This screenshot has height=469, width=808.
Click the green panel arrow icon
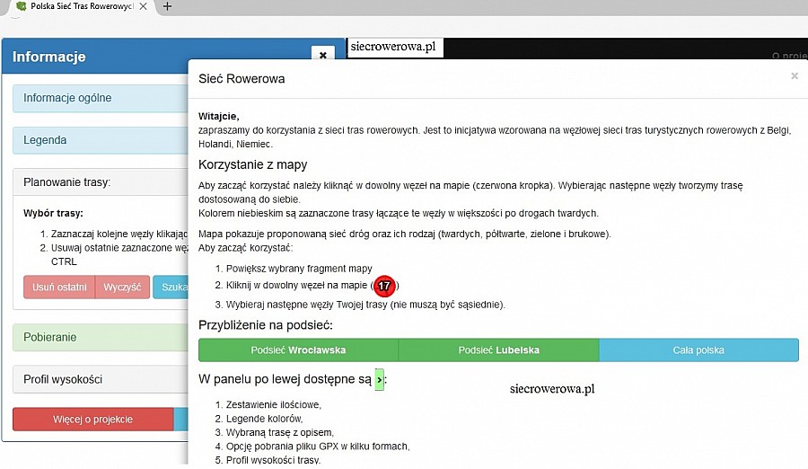[379, 380]
